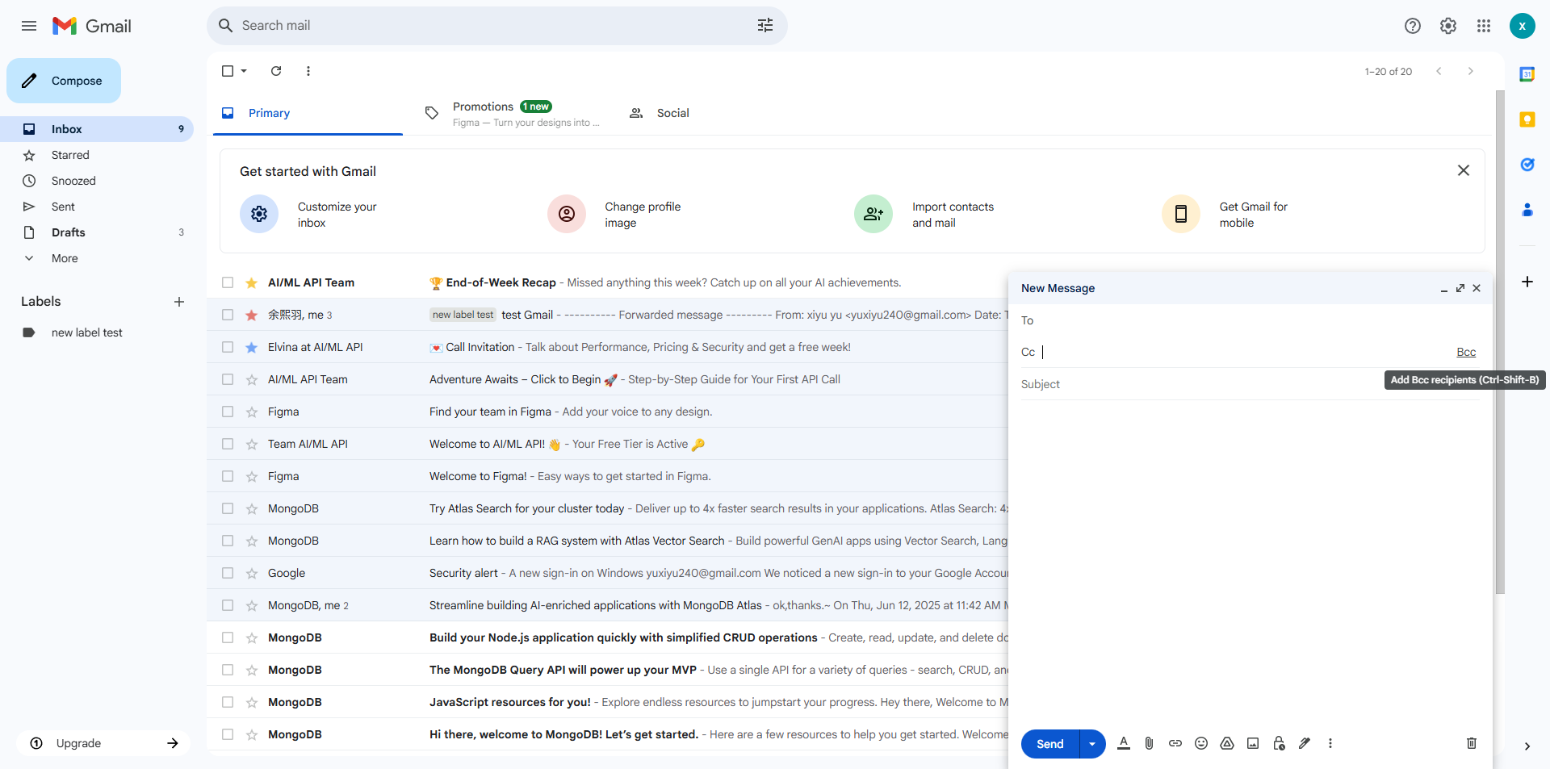Toggle confidential mode lock icon
Viewport: 1550px width, 769px height.
coord(1279,743)
